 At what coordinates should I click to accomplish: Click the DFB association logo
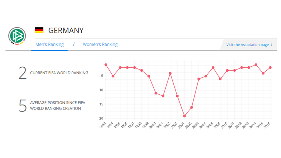[17, 36]
